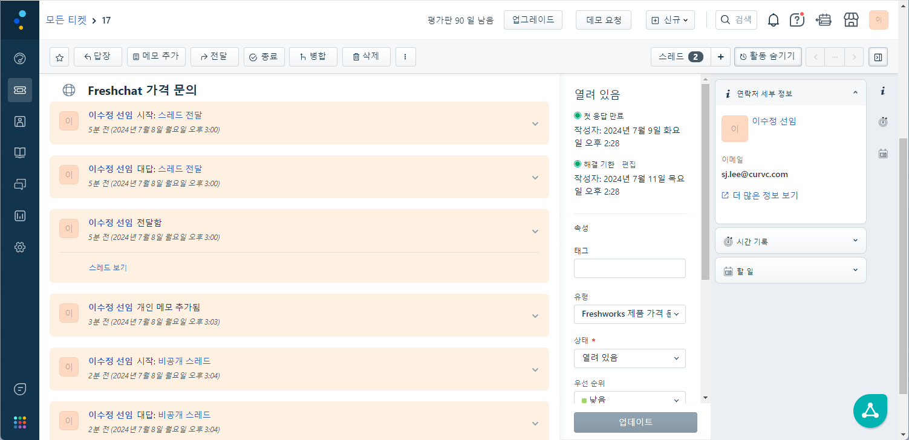Expand 개인 메모 추가됨 activity entry

coord(535,315)
